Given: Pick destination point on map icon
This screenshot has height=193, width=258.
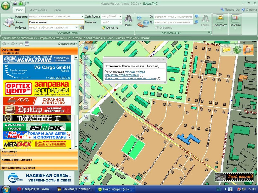Looking at the screenshot, I should (x=197, y=22).
